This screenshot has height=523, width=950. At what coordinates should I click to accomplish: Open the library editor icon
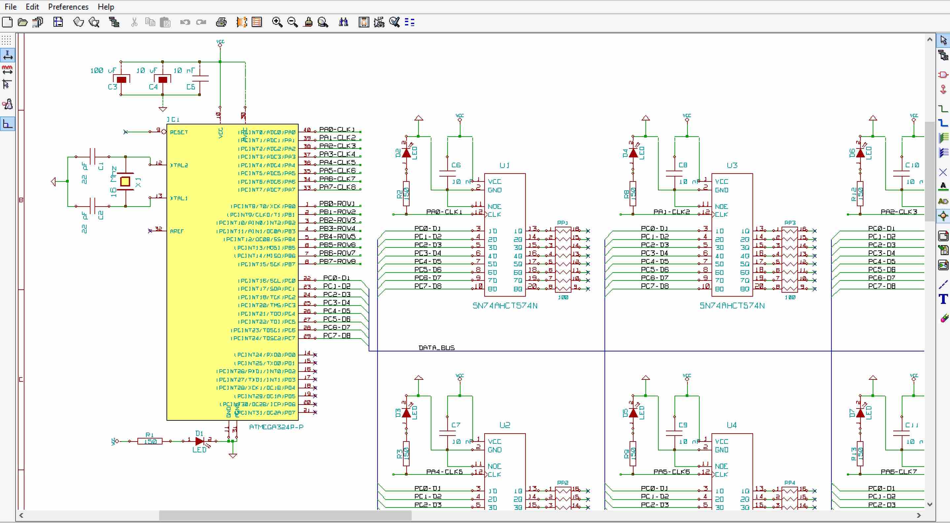(79, 22)
